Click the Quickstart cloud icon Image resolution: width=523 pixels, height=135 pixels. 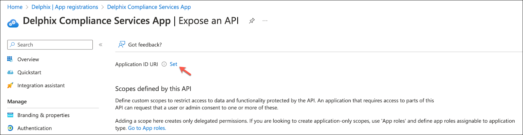tap(10, 72)
